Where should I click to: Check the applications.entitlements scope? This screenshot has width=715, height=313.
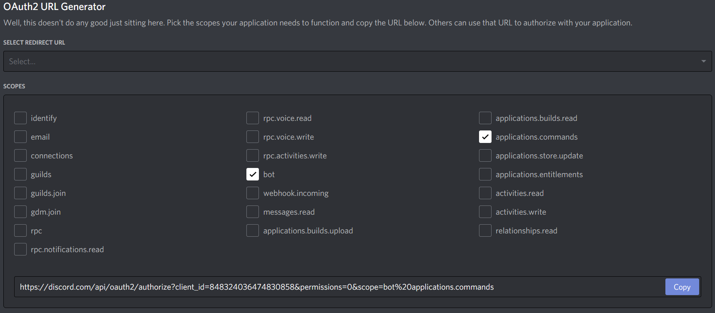pos(485,174)
